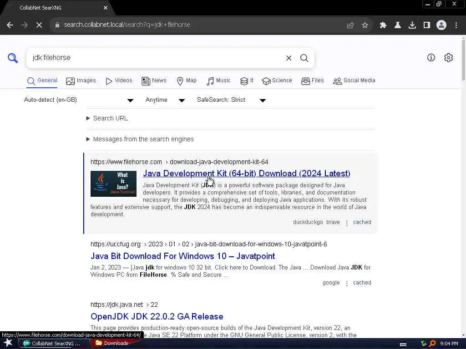Open the extensions puzzle icon
Viewport: 466px width, 349px height.
click(x=383, y=25)
